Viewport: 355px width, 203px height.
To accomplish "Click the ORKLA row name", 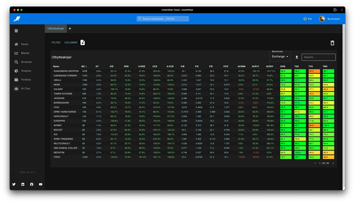I will pyautogui.click(x=57, y=80).
